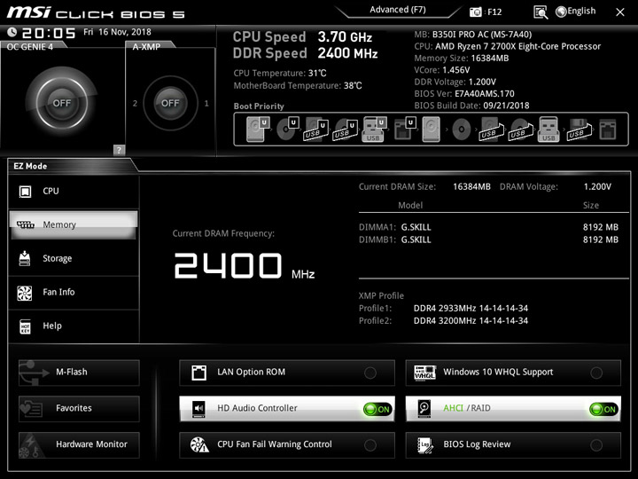Select UEFI USB CD/DVD boot icon
Screen dimensions: 638x479
pos(345,130)
